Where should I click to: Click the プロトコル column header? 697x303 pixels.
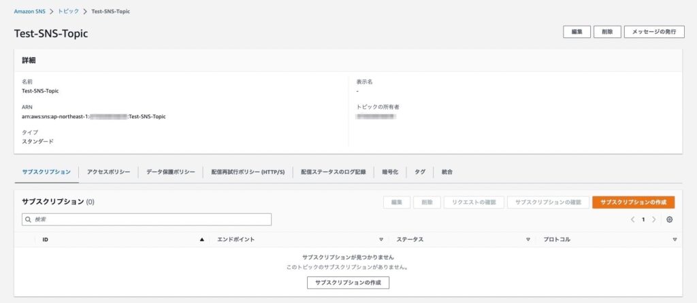557,240
